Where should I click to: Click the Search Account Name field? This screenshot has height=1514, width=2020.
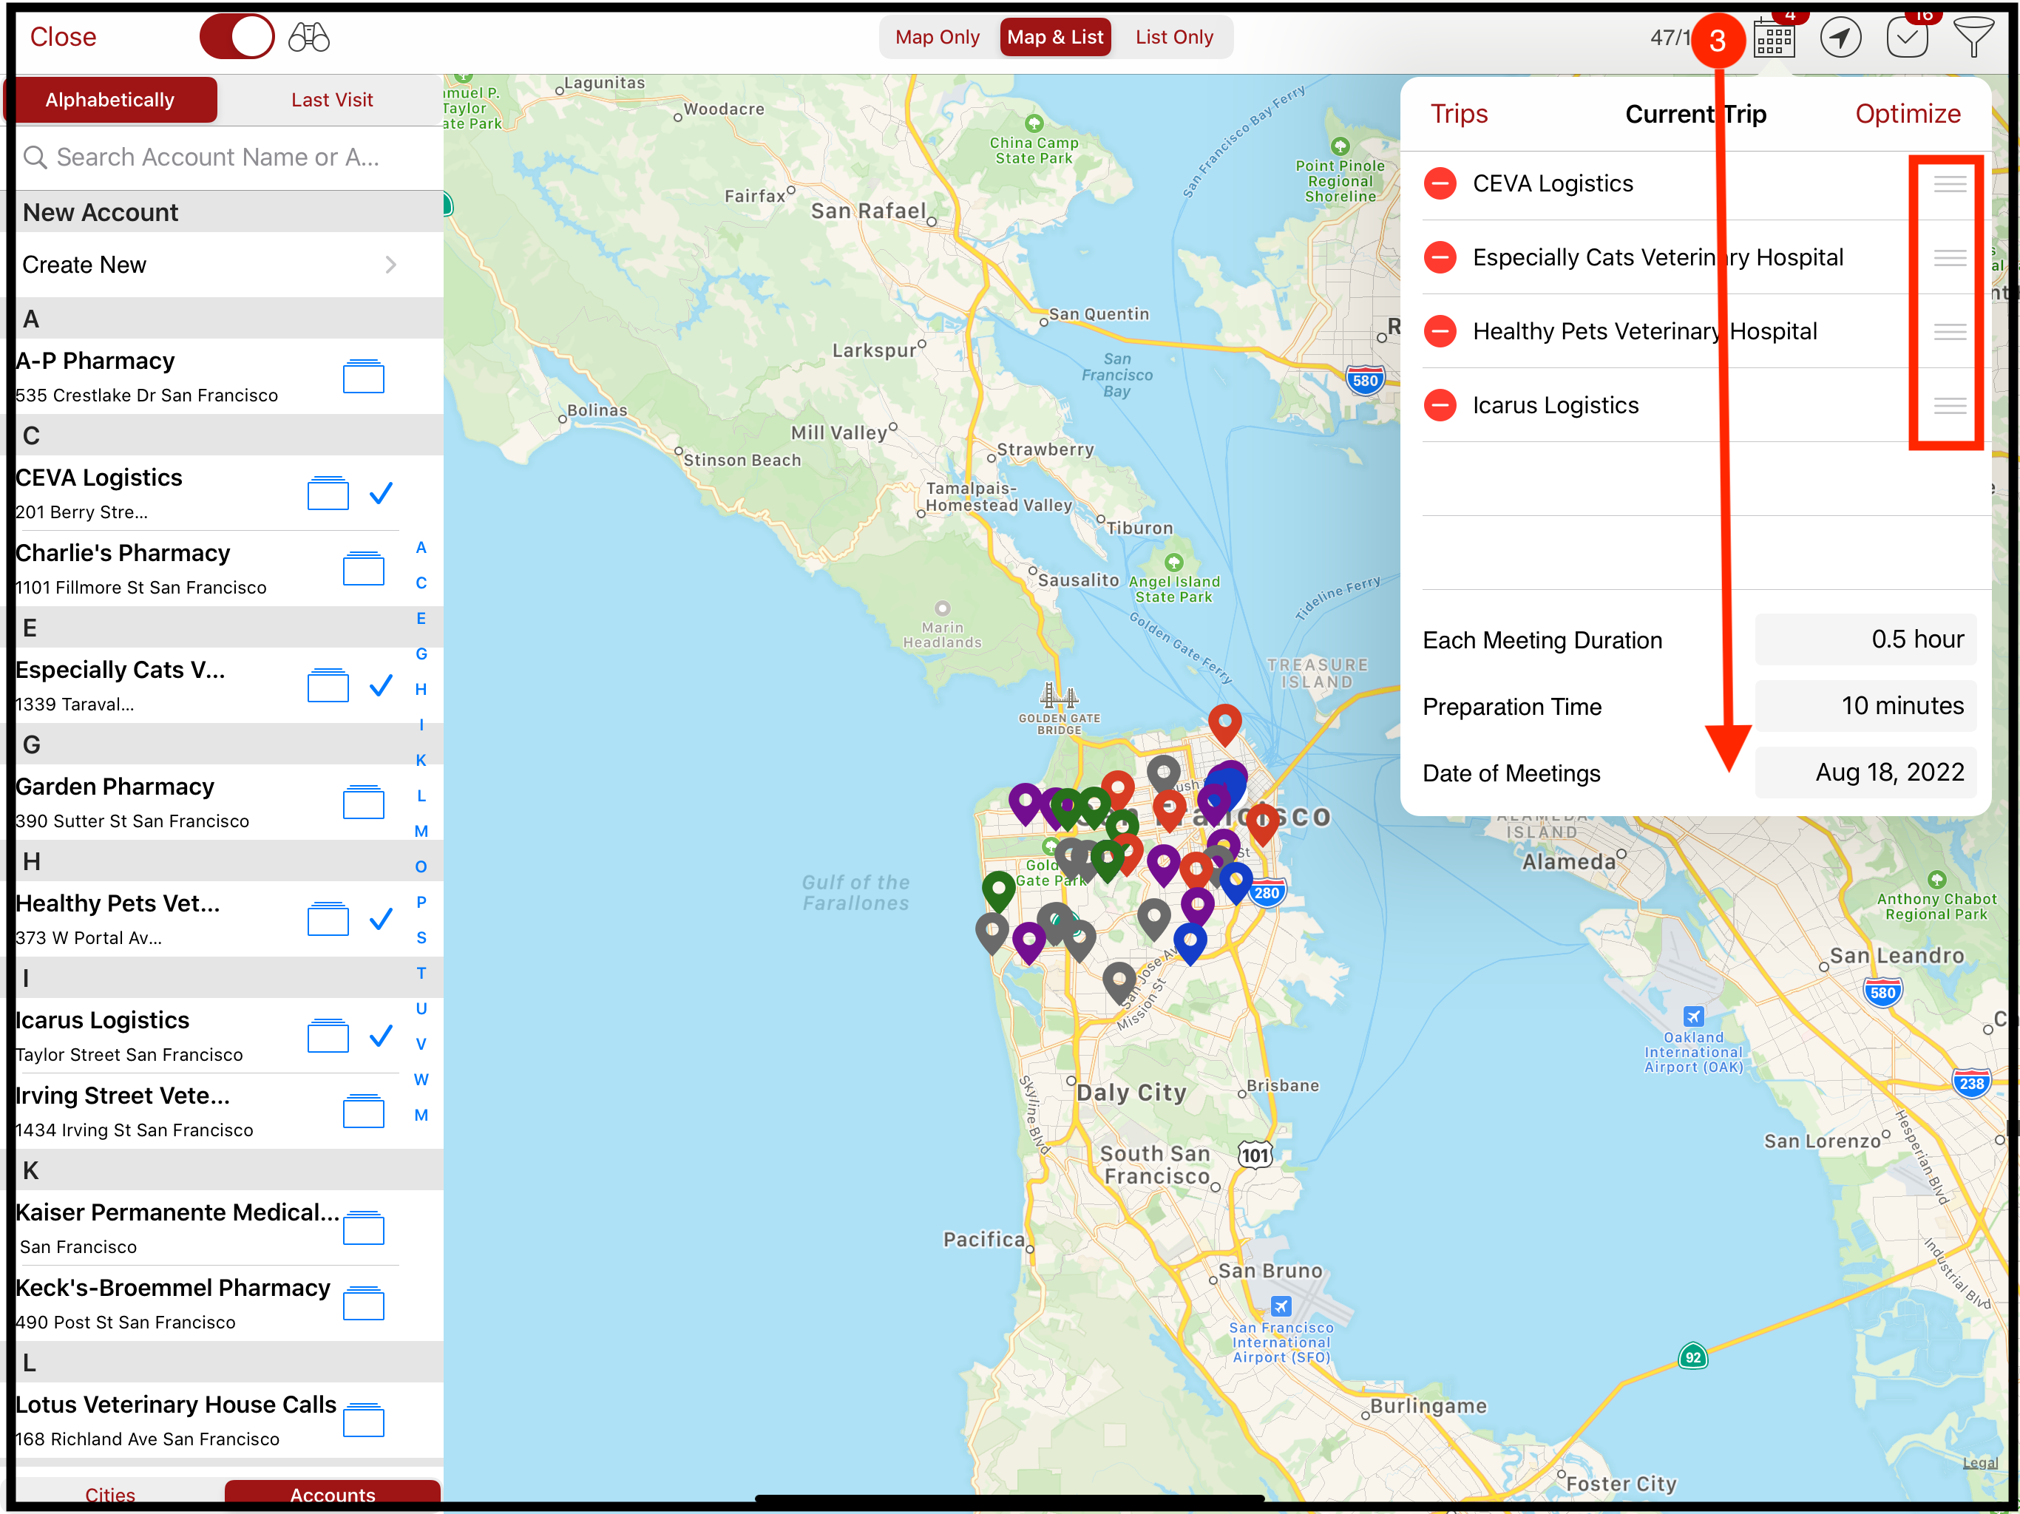tap(219, 157)
